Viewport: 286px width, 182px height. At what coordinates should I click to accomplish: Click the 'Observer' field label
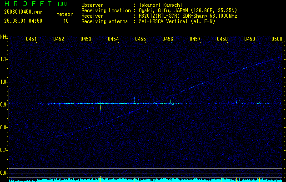tap(92, 5)
